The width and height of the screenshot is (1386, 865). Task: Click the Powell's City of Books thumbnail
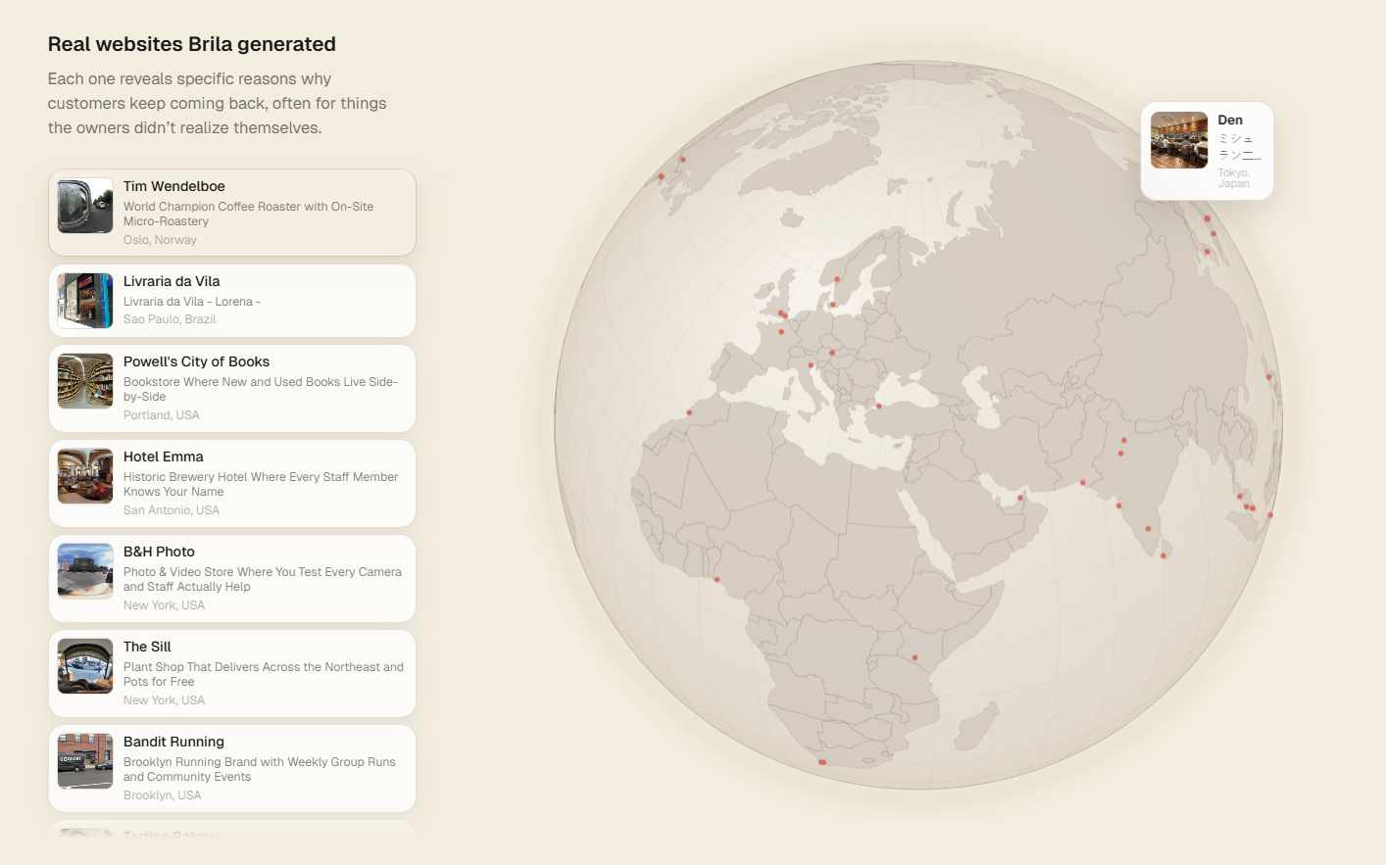85,381
